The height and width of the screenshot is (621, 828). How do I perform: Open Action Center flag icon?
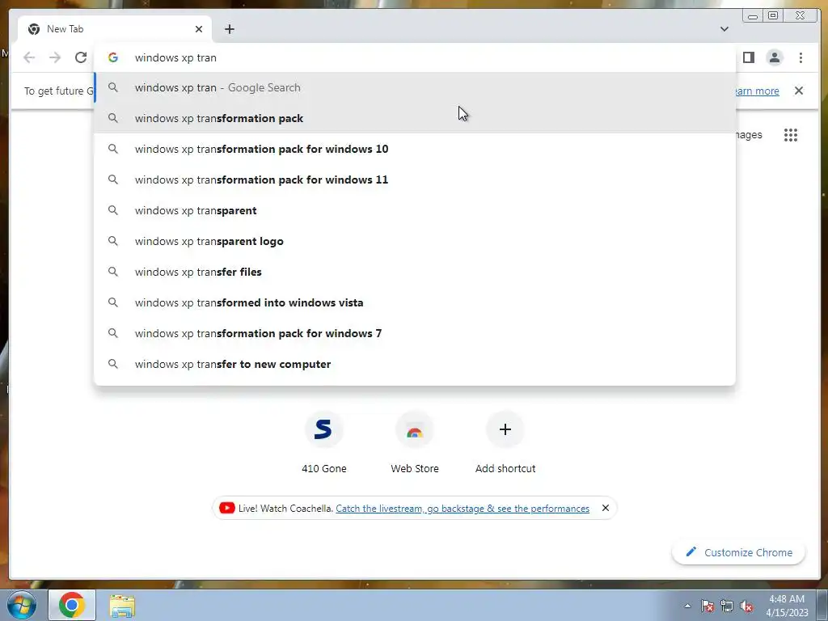tap(708, 606)
